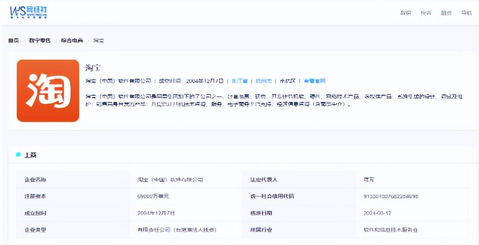The width and height of the screenshot is (479, 245).
Task: Click the 淘宝 company title heading
Action: [93, 68]
